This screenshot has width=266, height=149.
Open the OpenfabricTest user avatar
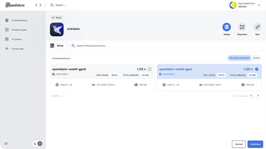pos(233,5)
